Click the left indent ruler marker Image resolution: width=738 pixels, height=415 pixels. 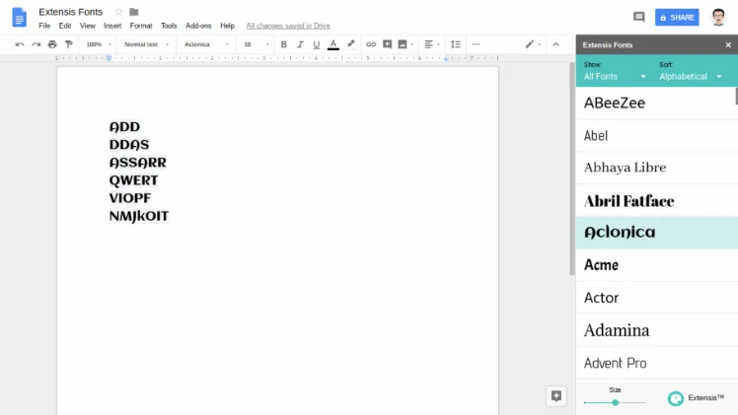coord(109,58)
